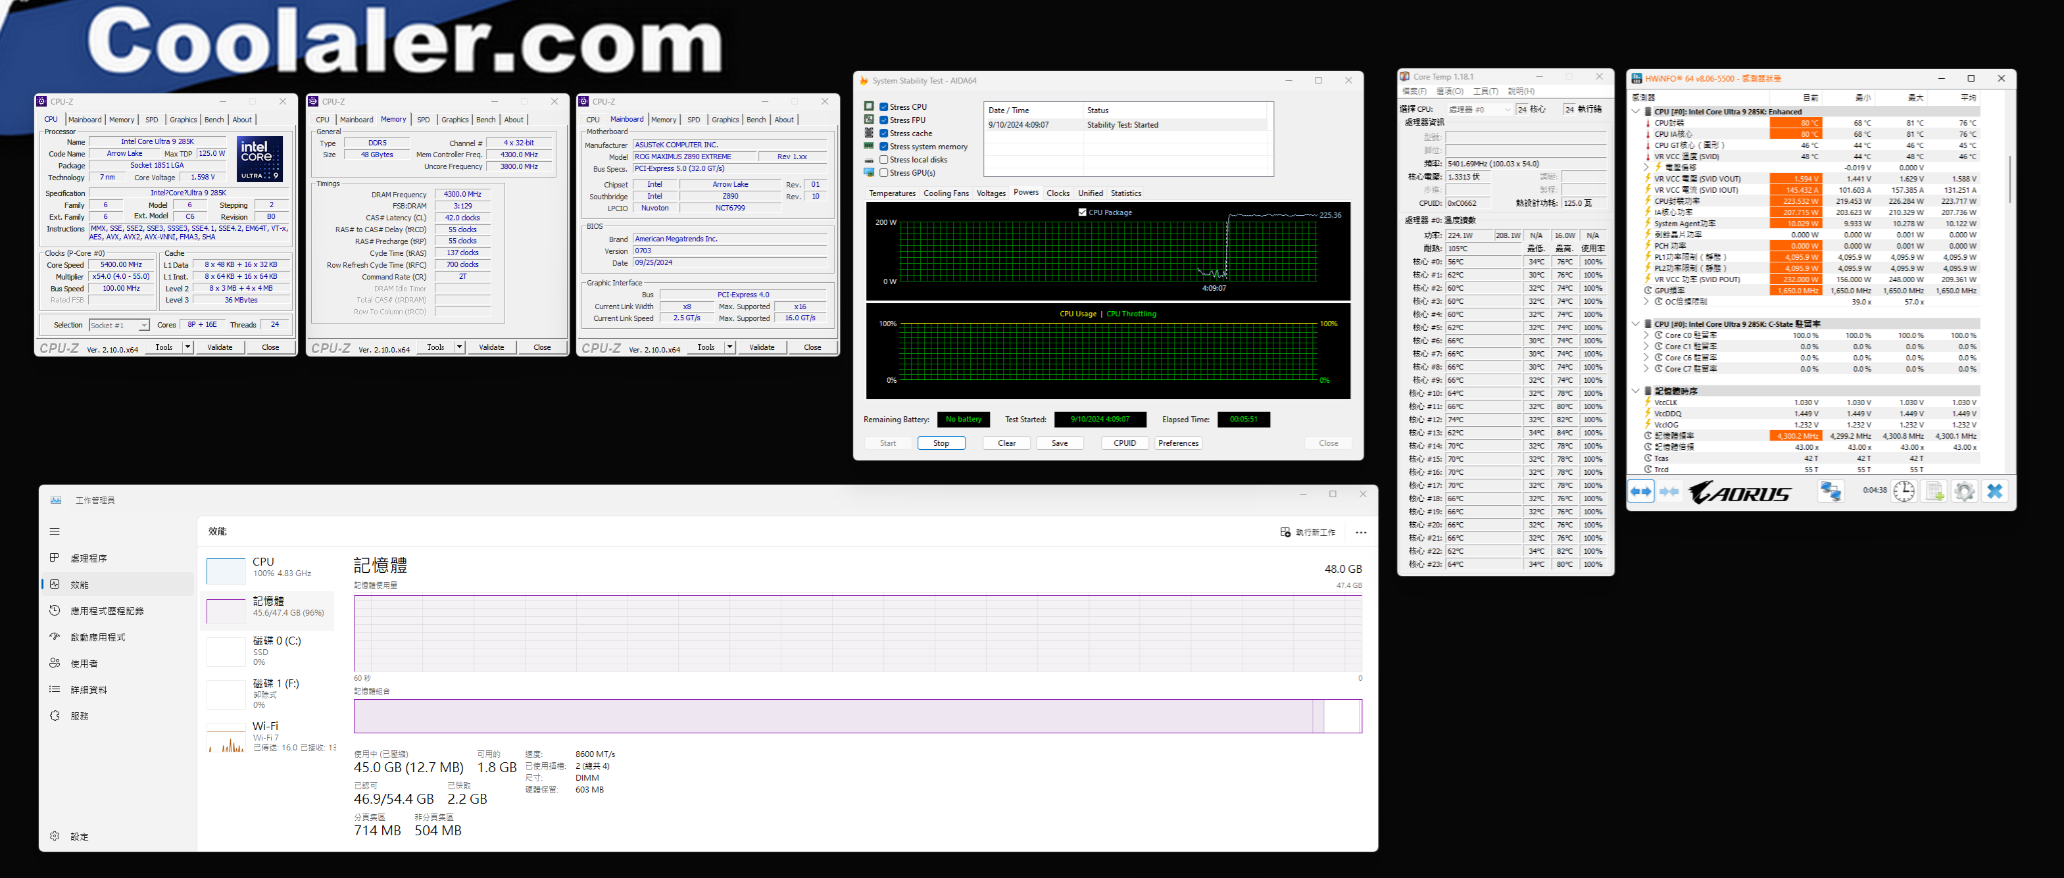This screenshot has width=2064, height=878.
Task: Open HWiNFO settings gear icon
Action: 1964,491
